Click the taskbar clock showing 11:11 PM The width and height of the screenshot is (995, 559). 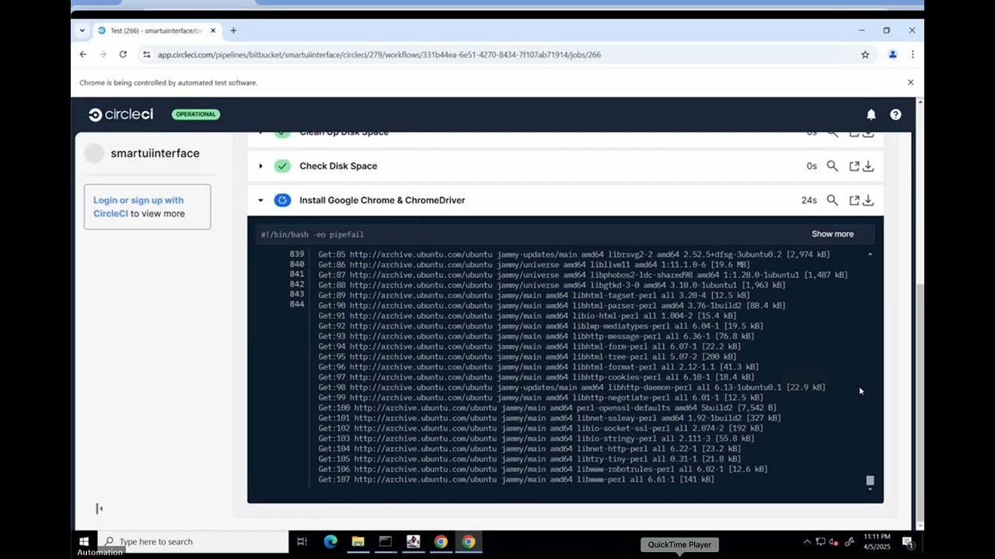pos(876,542)
